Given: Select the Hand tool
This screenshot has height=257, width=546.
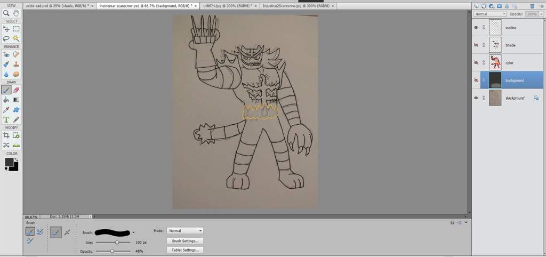Looking at the screenshot, I should click(x=16, y=13).
